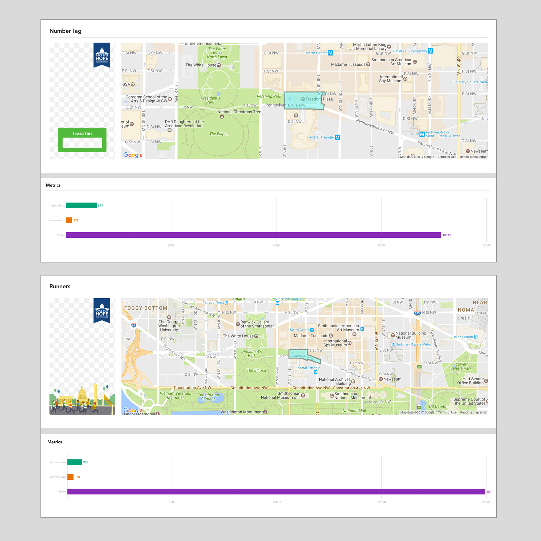541x541 pixels.
Task: Click the purple Views bar in Runners metrics
Action: point(276,491)
